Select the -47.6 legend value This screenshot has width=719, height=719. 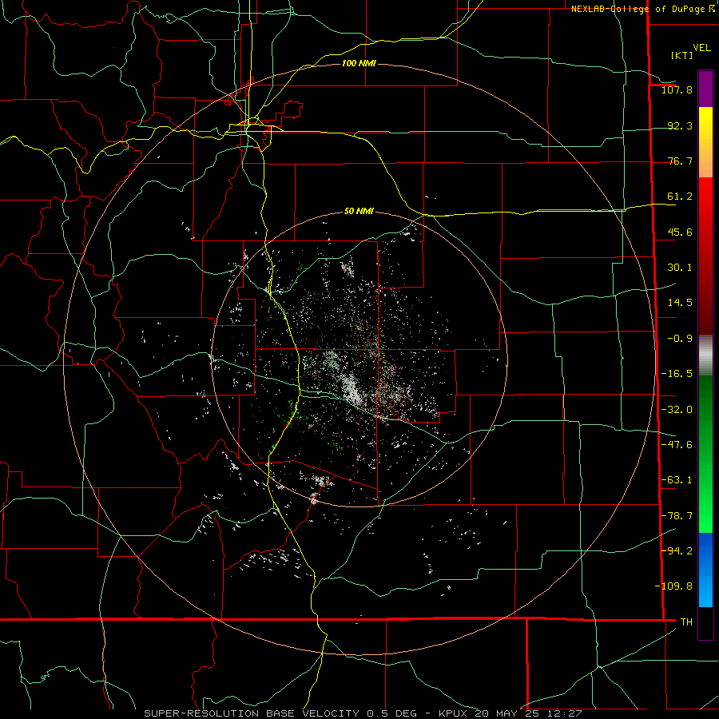[x=677, y=445]
